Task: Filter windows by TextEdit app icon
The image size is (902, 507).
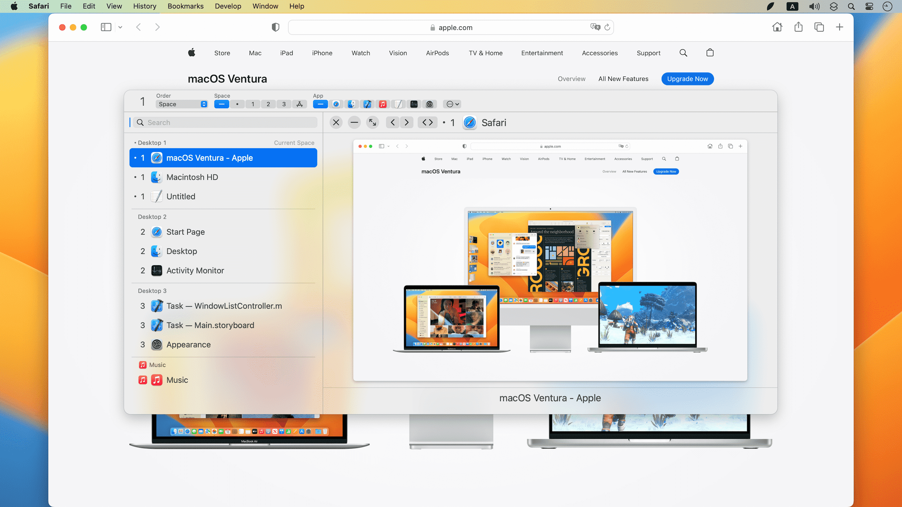Action: point(398,104)
